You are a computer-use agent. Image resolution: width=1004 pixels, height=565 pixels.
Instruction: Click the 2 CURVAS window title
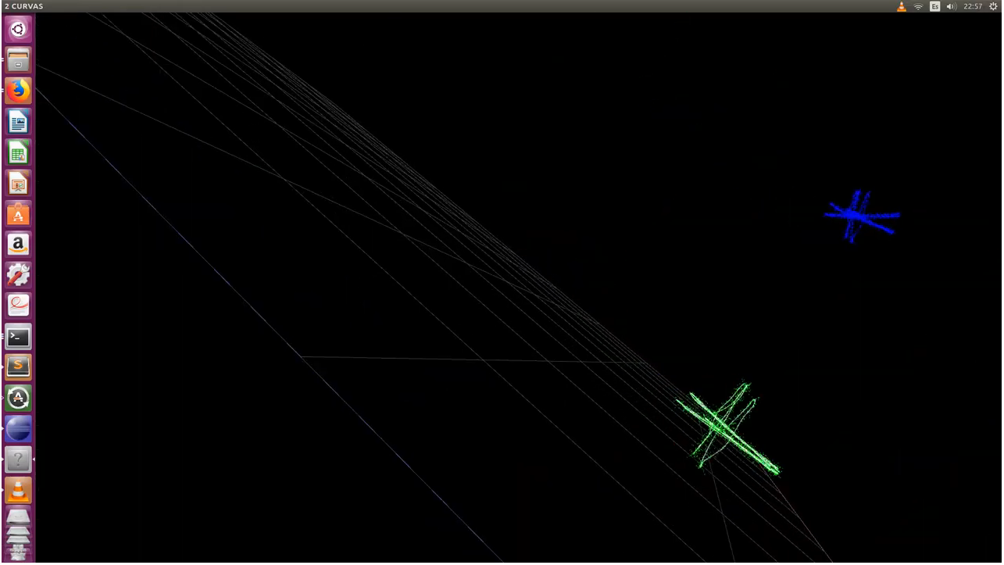coord(23,6)
